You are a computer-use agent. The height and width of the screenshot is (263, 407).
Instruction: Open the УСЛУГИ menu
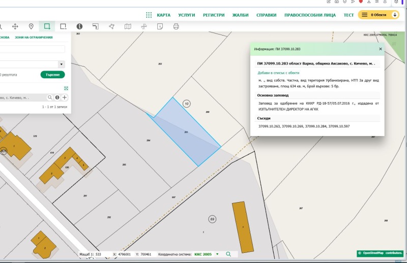[187, 15]
